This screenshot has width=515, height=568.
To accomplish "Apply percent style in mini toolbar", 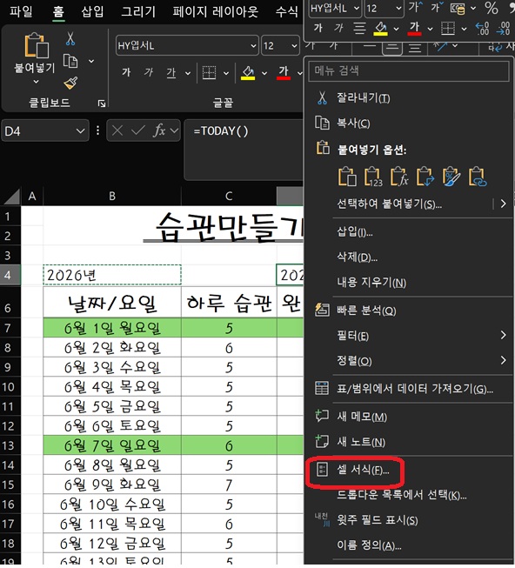I will pos(492,8).
